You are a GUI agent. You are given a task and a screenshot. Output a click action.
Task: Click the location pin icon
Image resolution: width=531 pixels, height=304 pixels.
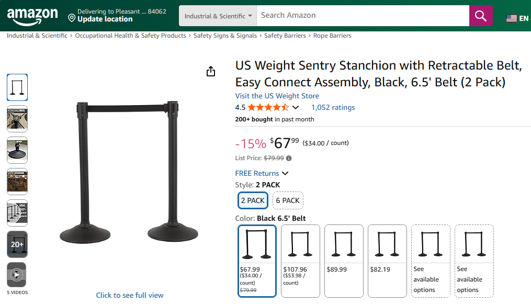[72, 18]
